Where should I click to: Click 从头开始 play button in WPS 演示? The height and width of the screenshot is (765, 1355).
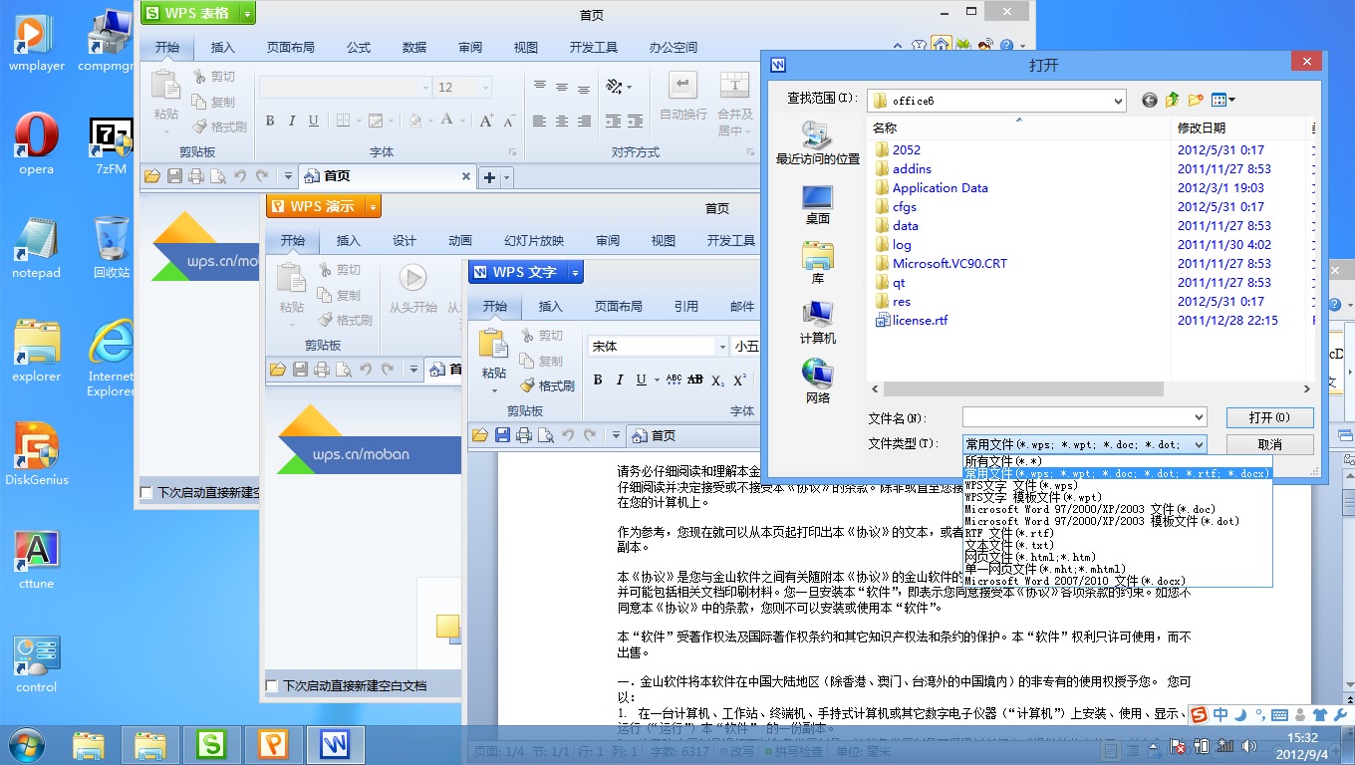coord(412,289)
